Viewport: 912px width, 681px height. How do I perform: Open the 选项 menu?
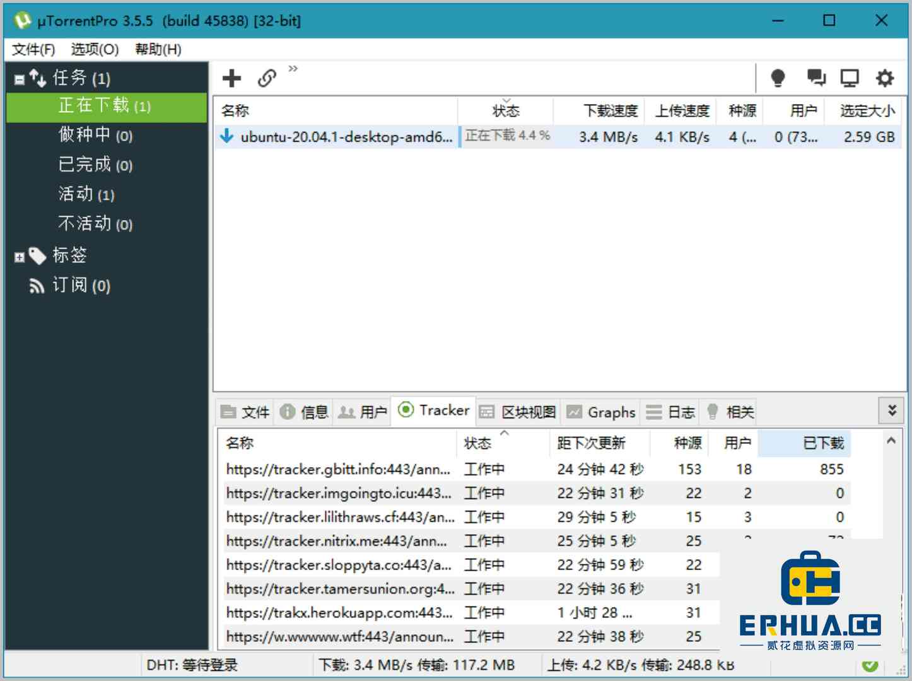pos(93,49)
